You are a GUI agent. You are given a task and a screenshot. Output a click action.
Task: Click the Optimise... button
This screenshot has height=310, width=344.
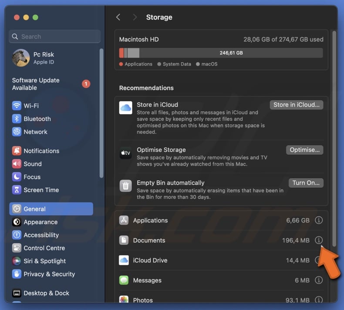(x=304, y=150)
